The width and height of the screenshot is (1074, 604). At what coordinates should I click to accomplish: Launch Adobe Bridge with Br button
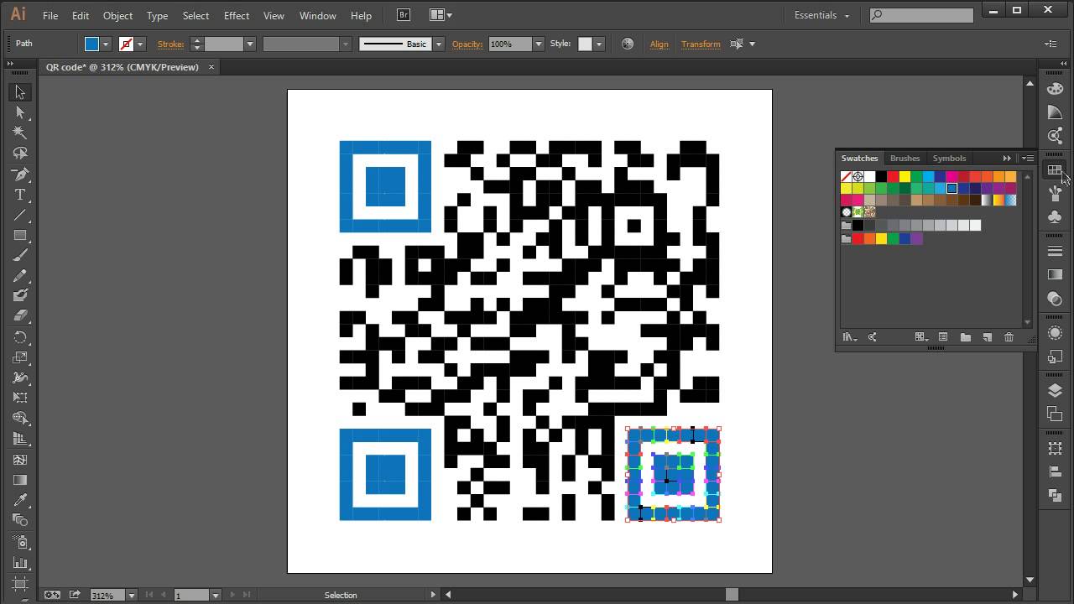(x=404, y=15)
